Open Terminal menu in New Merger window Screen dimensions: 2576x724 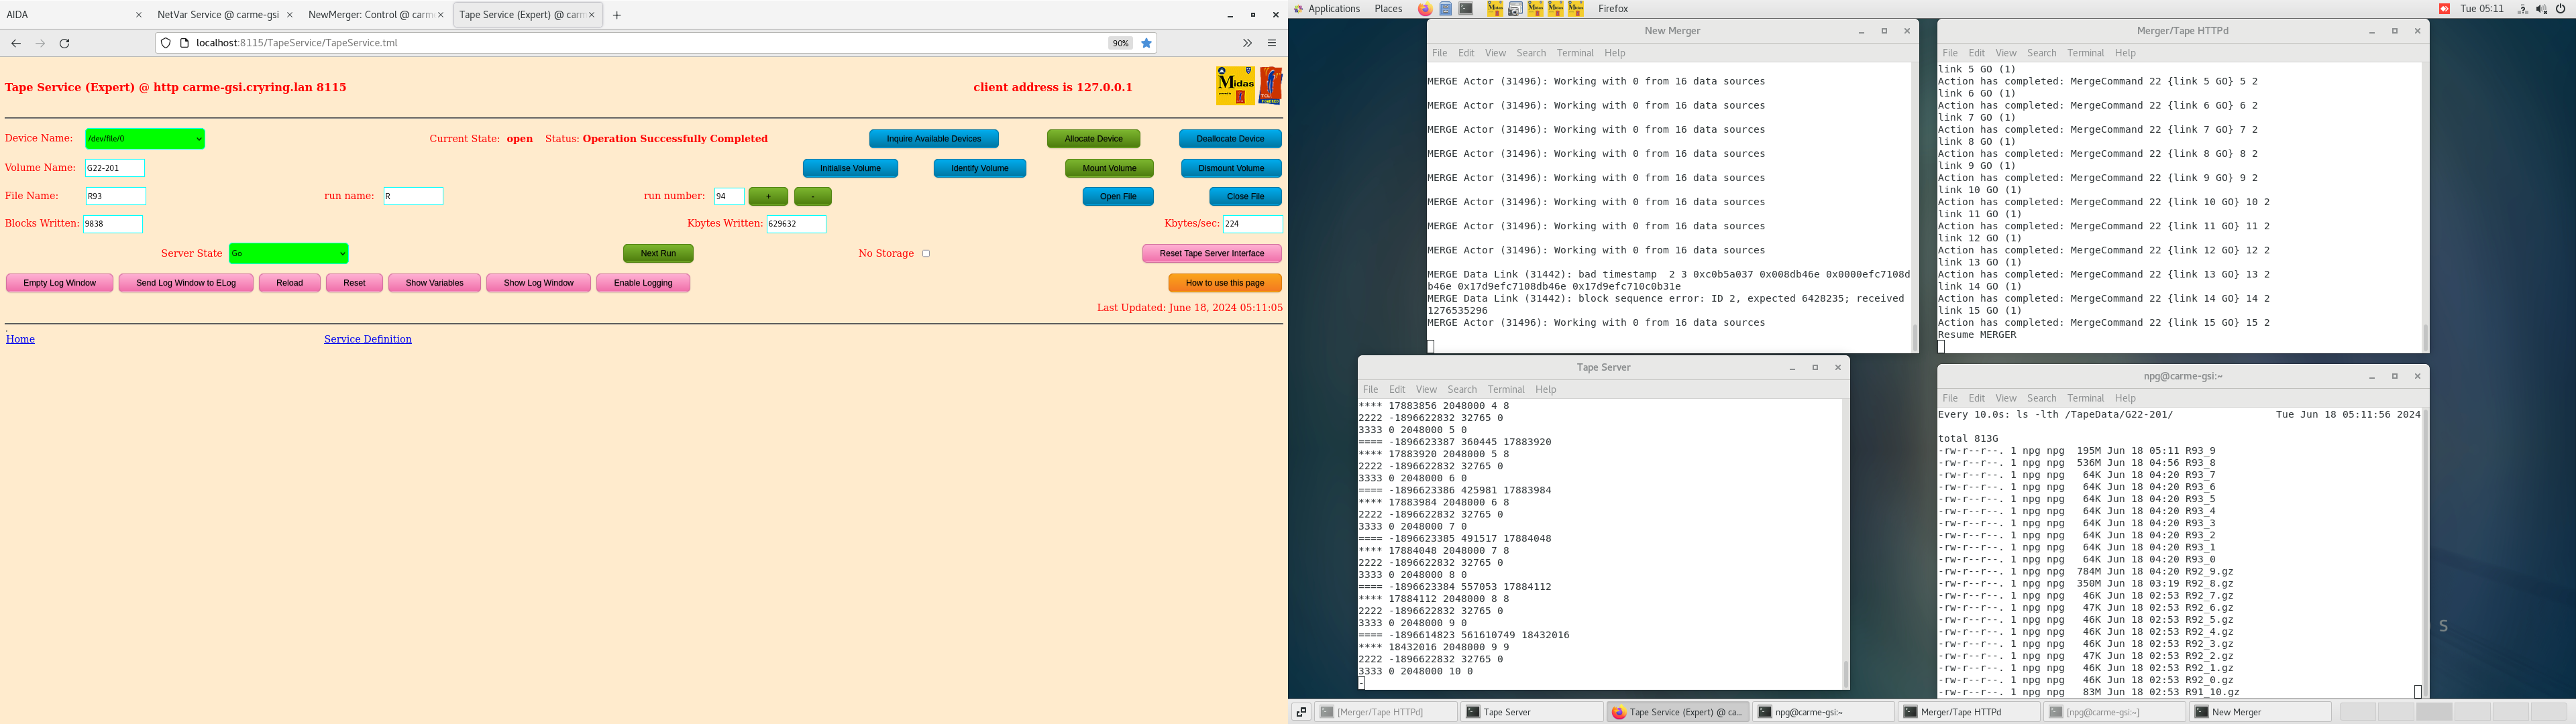coord(1574,53)
